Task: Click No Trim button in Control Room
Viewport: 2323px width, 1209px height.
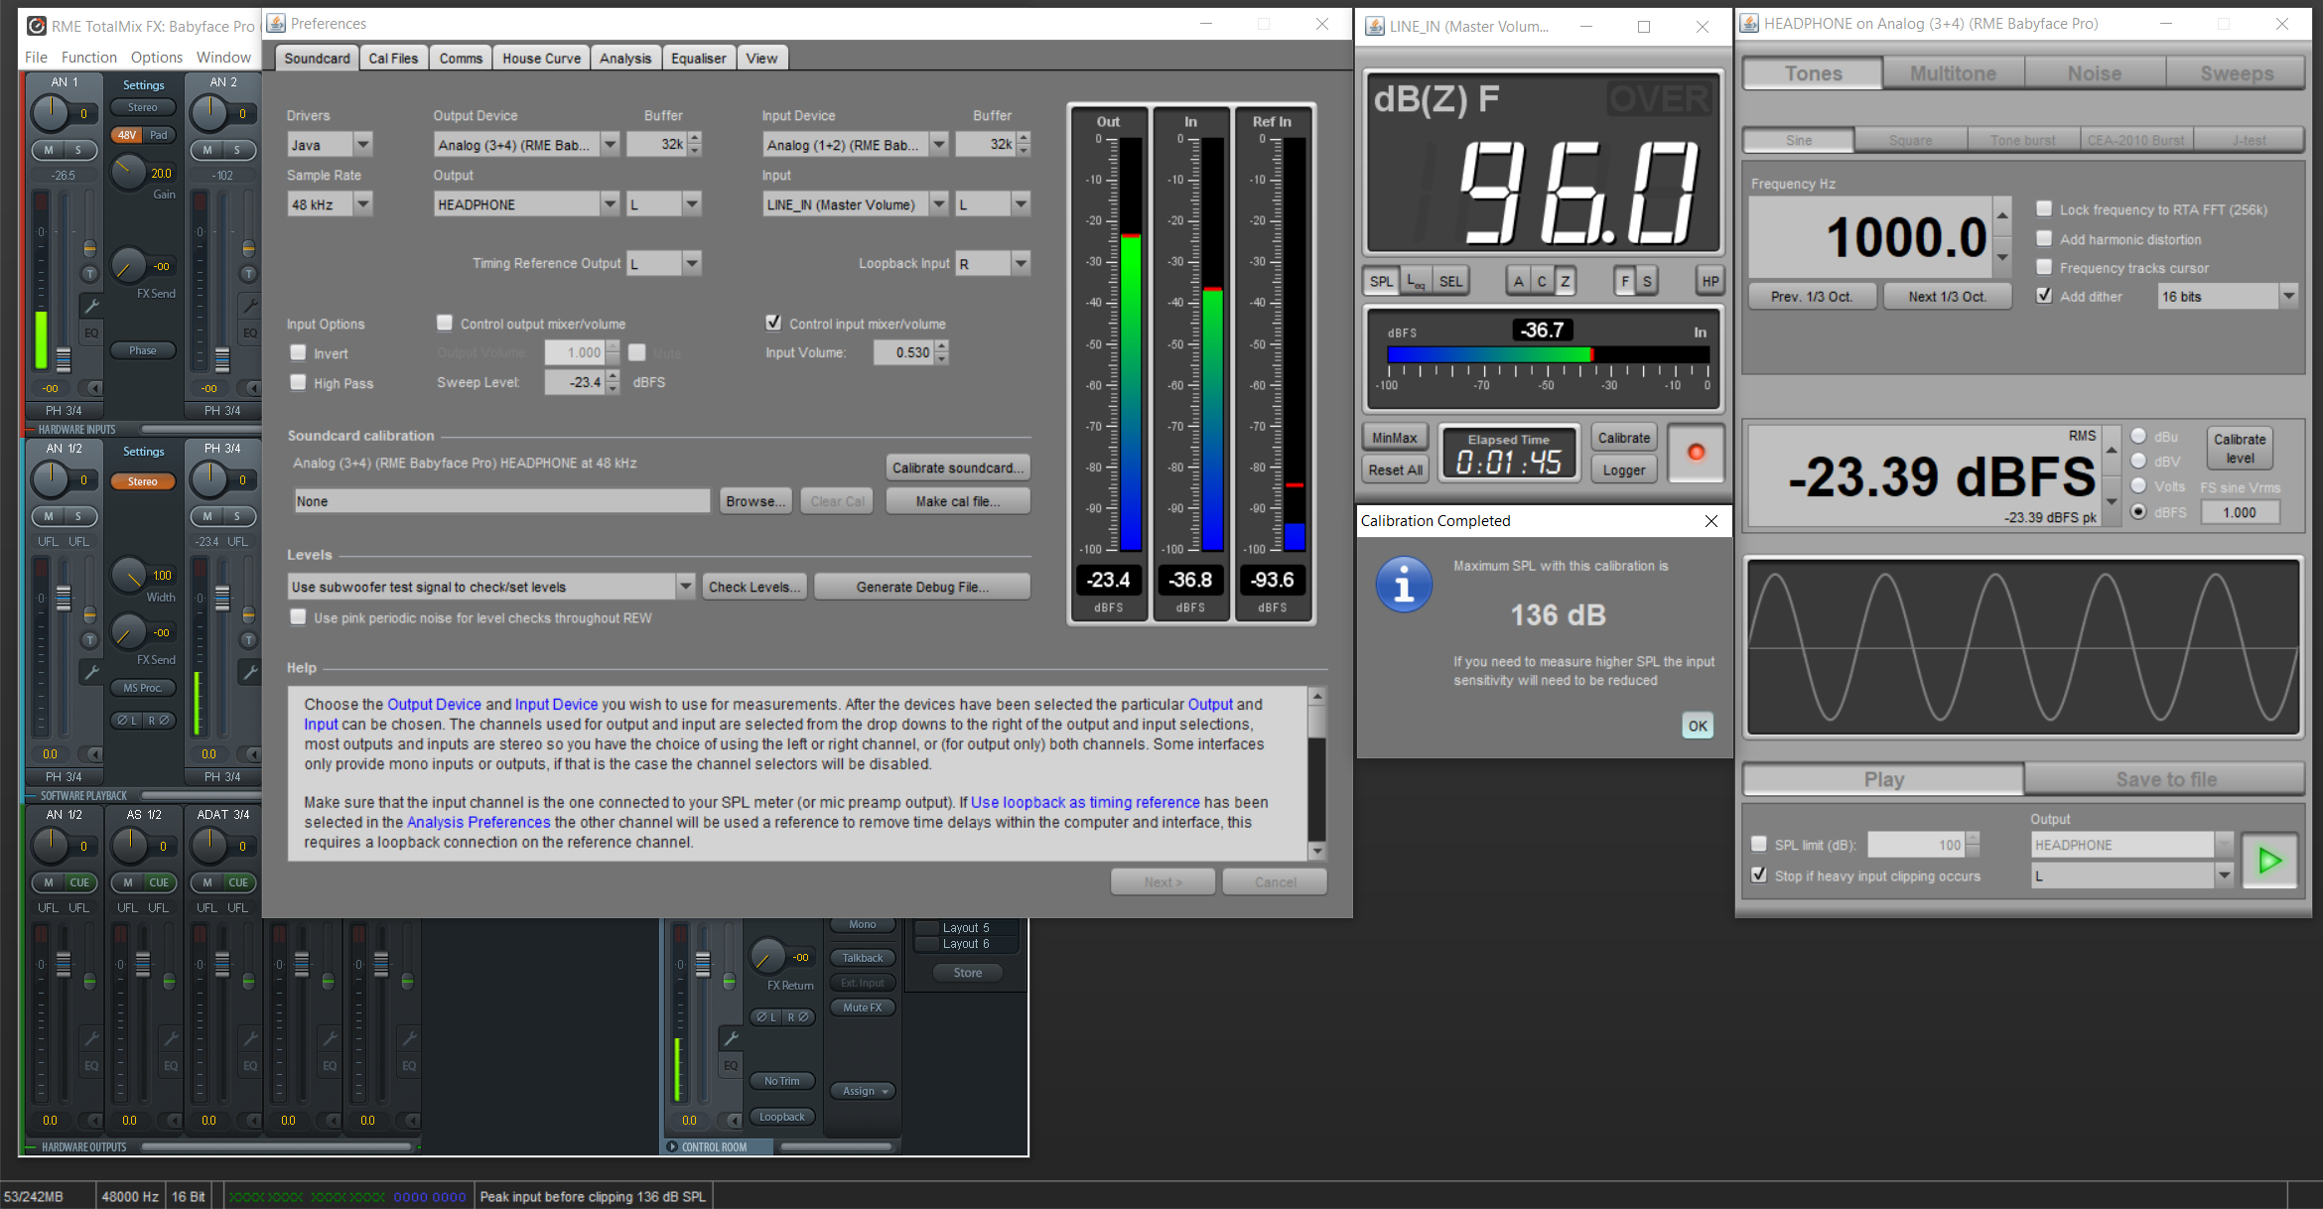Action: click(x=781, y=1081)
